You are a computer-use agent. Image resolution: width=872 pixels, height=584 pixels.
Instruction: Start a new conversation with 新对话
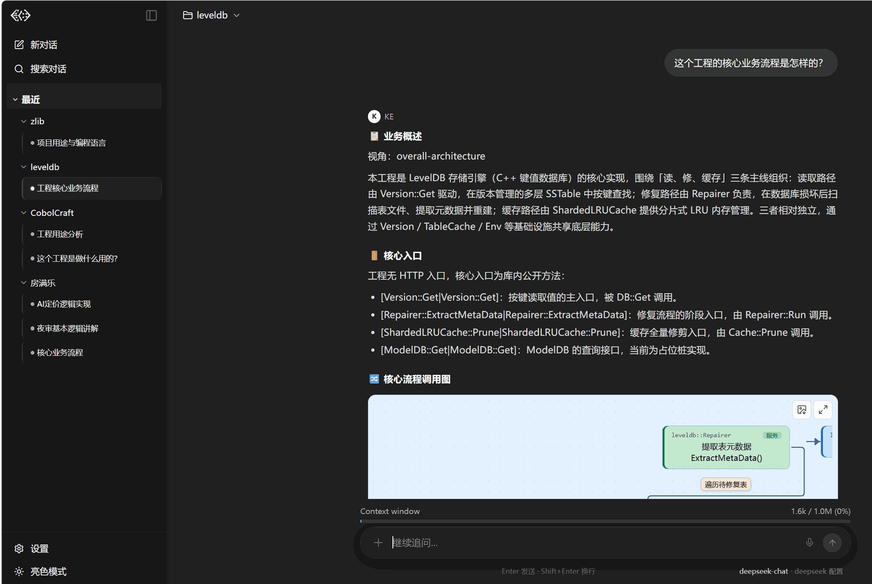(x=36, y=45)
